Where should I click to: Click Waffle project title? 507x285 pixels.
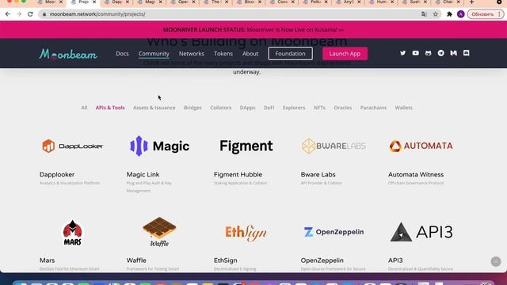click(136, 260)
